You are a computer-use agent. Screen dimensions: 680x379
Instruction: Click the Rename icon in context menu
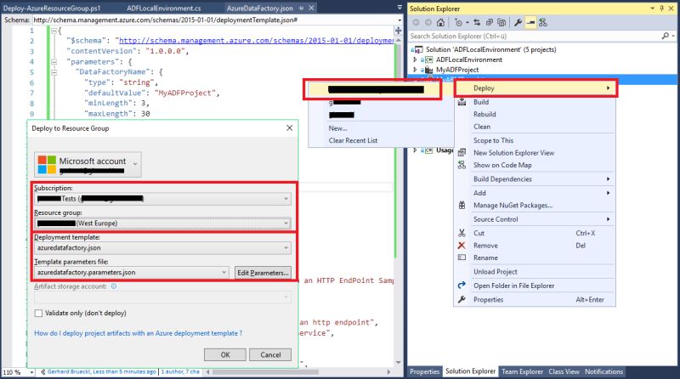point(462,257)
